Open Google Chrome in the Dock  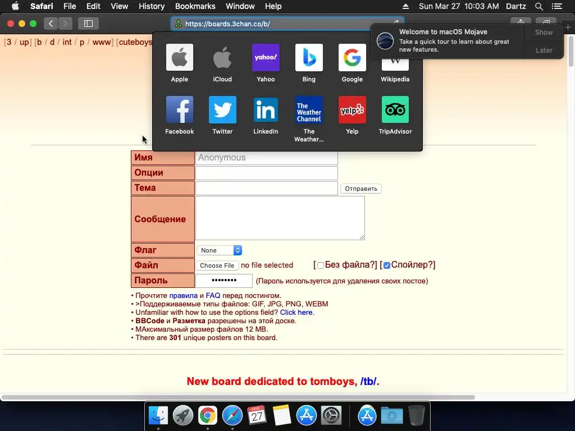(208, 416)
